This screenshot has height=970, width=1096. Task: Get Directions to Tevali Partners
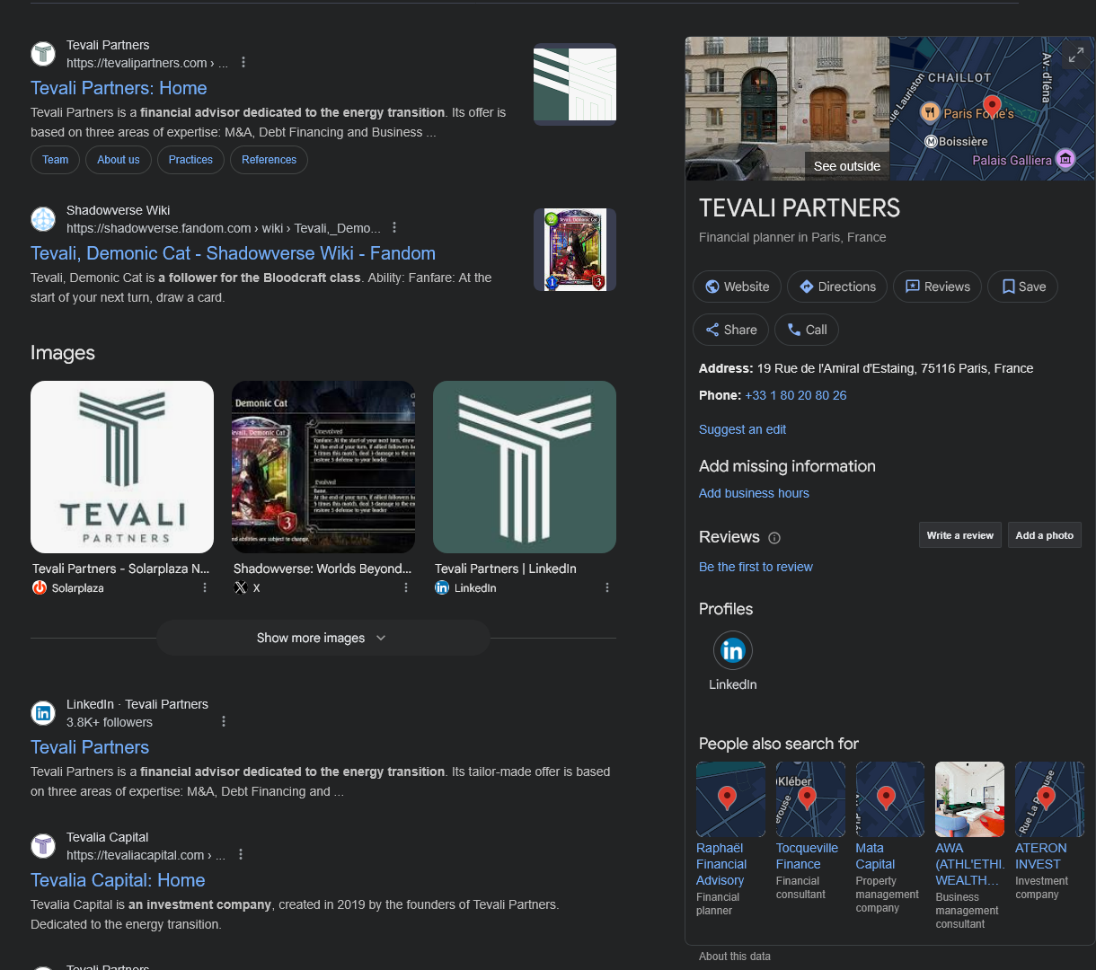(x=837, y=287)
